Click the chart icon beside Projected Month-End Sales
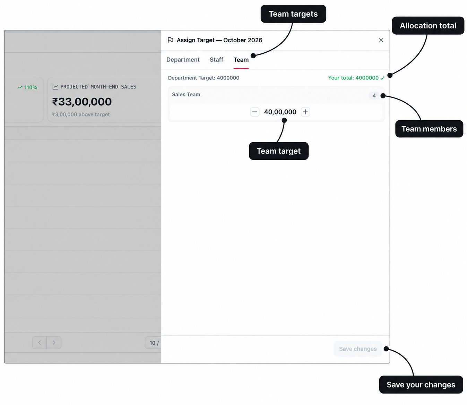Image resolution: width=467 pixels, height=405 pixels. (x=55, y=87)
